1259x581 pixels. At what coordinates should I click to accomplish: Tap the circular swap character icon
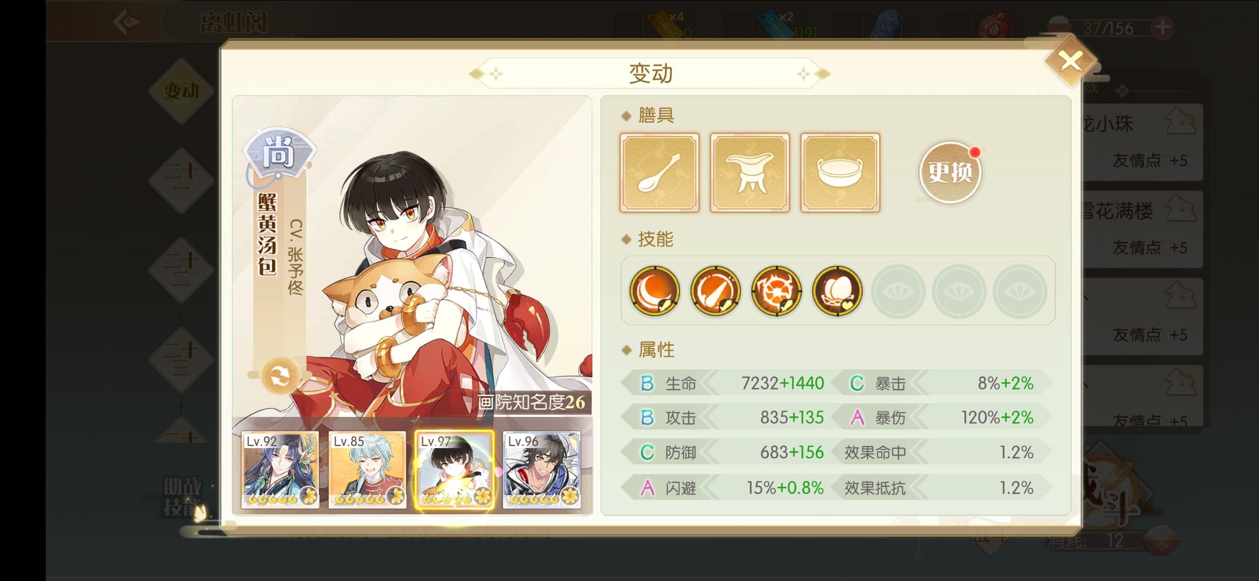click(x=279, y=375)
